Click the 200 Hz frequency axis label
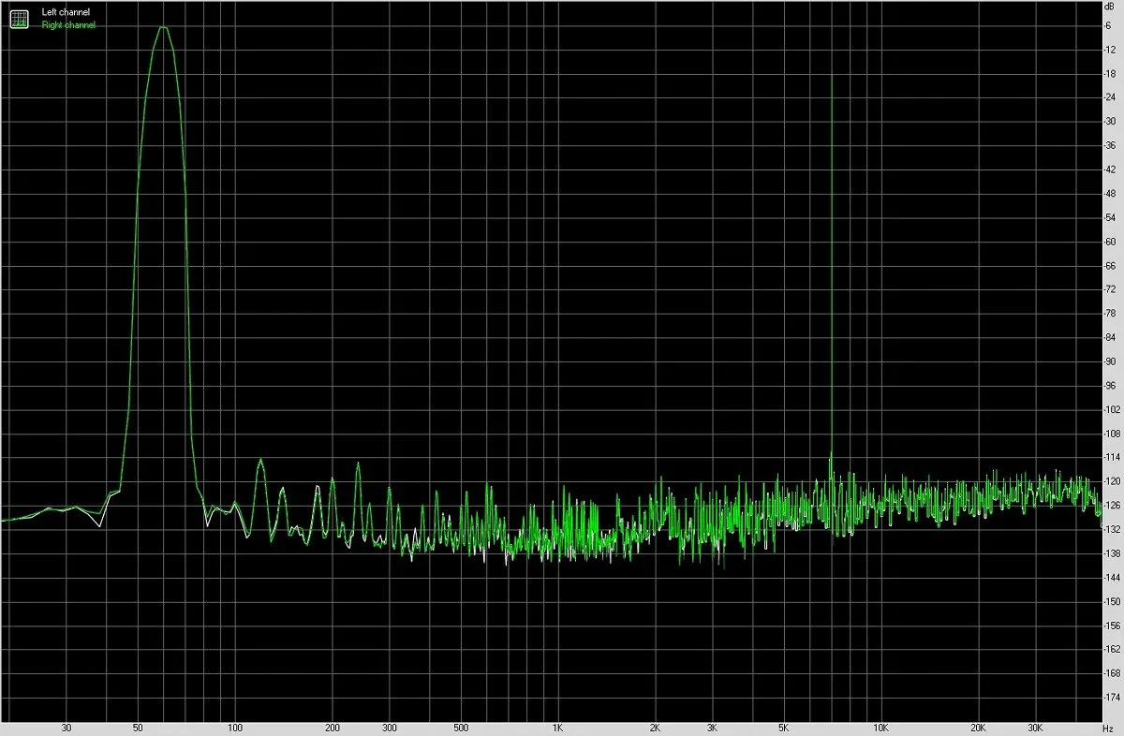 click(332, 728)
